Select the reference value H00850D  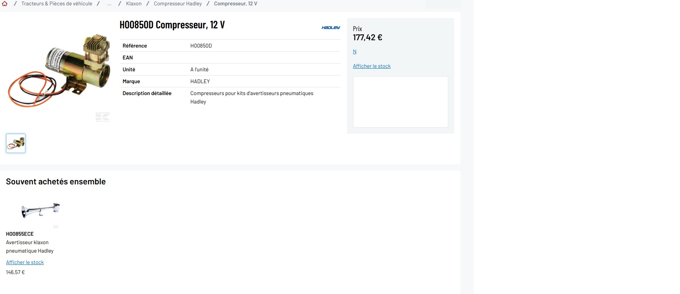[201, 46]
